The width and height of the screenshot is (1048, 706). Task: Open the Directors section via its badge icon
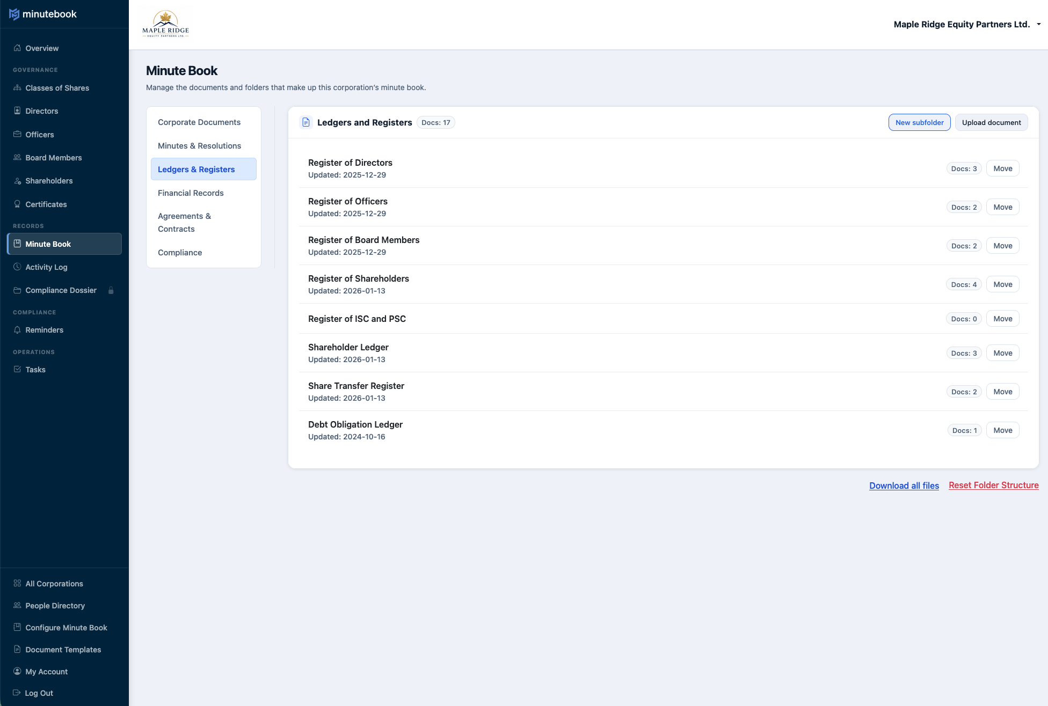pyautogui.click(x=18, y=111)
